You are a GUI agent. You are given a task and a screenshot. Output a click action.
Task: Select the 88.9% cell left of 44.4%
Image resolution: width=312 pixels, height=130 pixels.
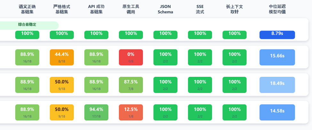[x=27, y=57]
